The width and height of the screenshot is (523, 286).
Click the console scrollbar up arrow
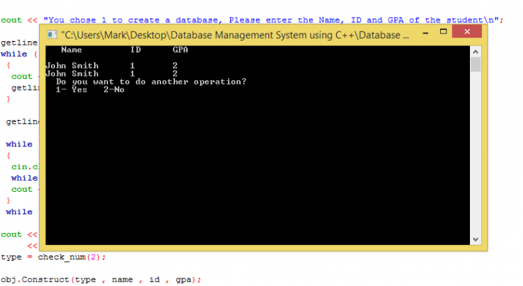476,52
